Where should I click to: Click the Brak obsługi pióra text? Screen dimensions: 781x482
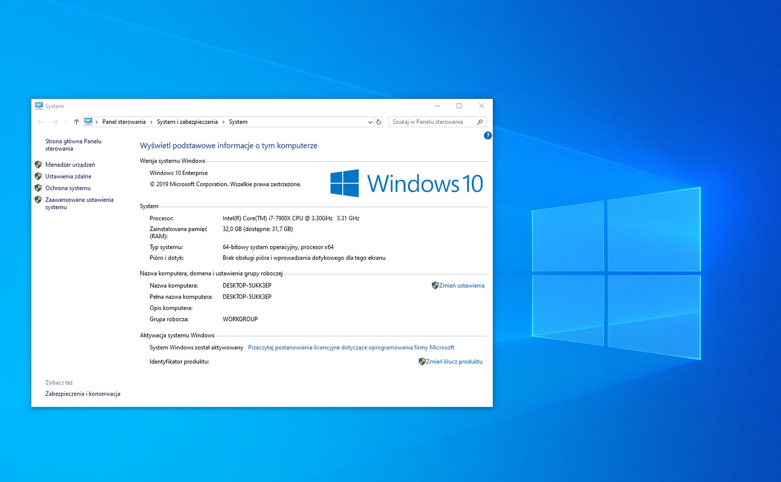tap(304, 258)
